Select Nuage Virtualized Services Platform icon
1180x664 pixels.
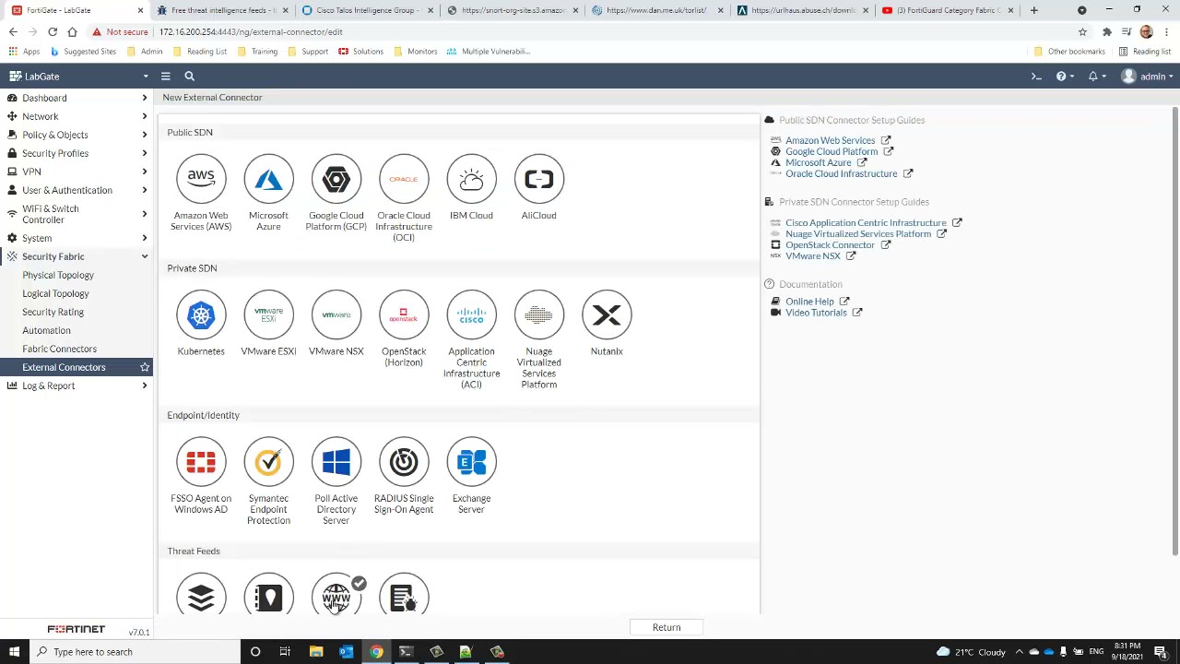[538, 314]
